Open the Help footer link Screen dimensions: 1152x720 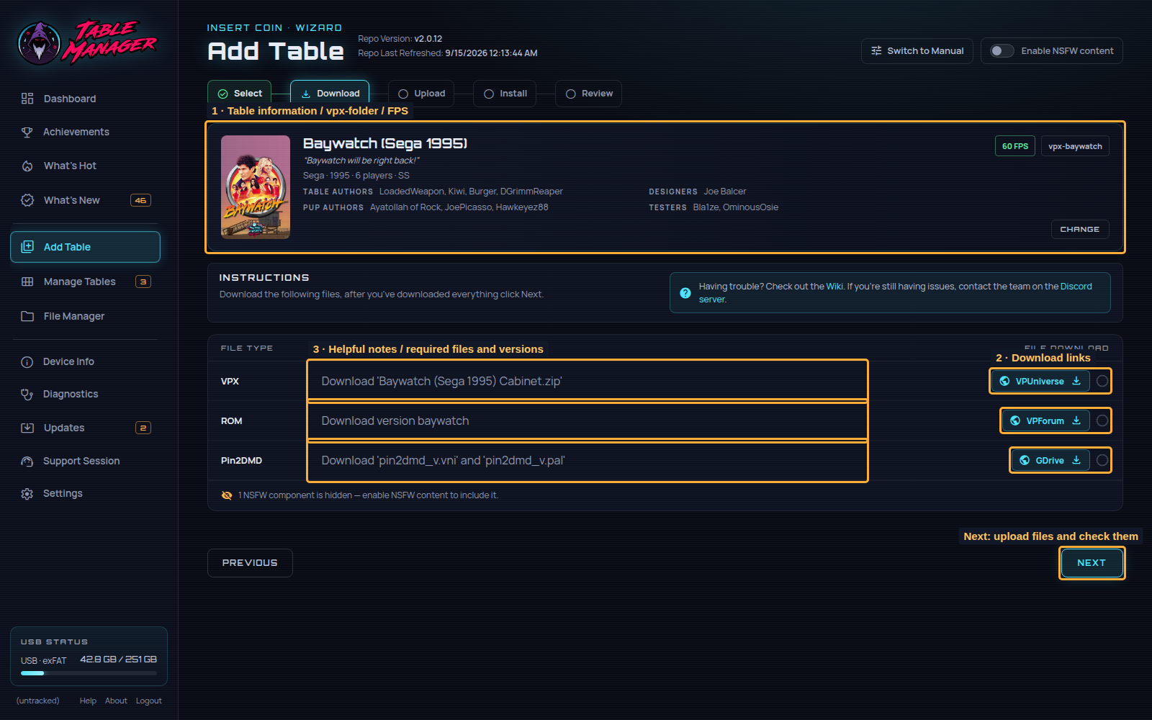pyautogui.click(x=88, y=701)
